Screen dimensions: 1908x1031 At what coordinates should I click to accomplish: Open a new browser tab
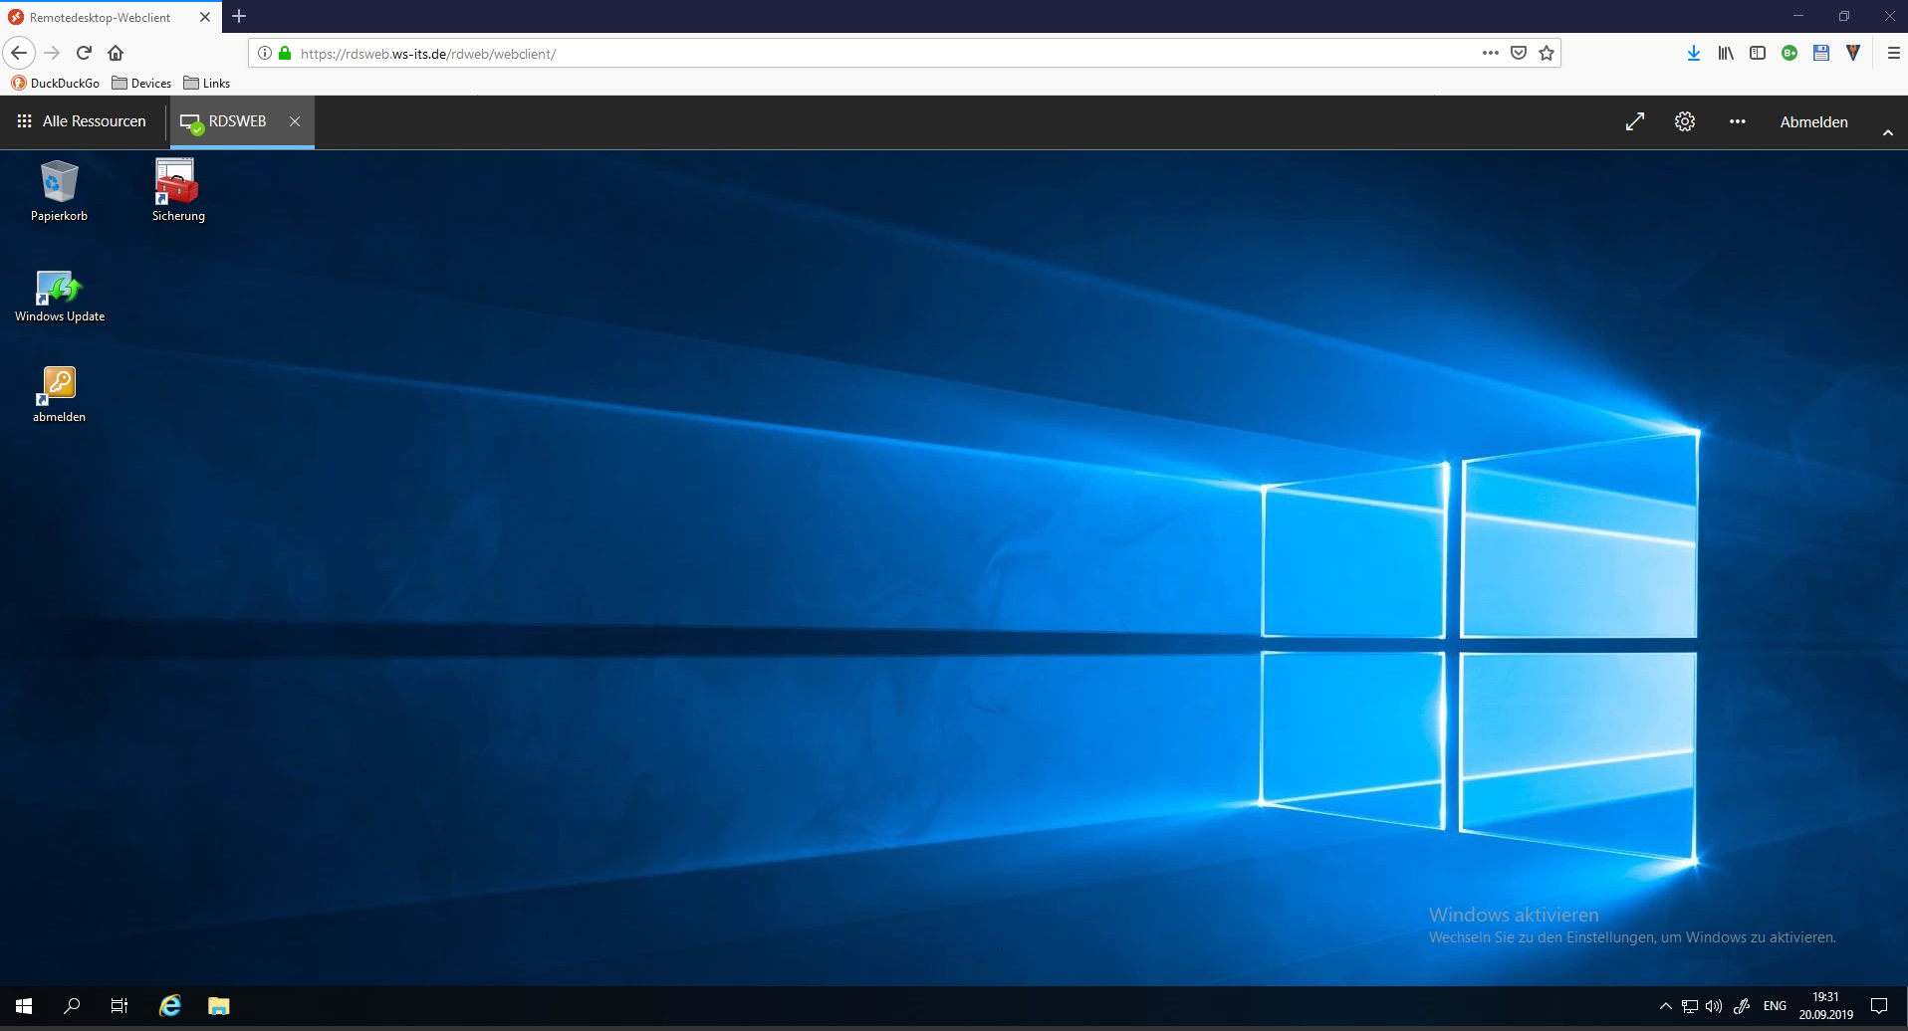point(239,17)
